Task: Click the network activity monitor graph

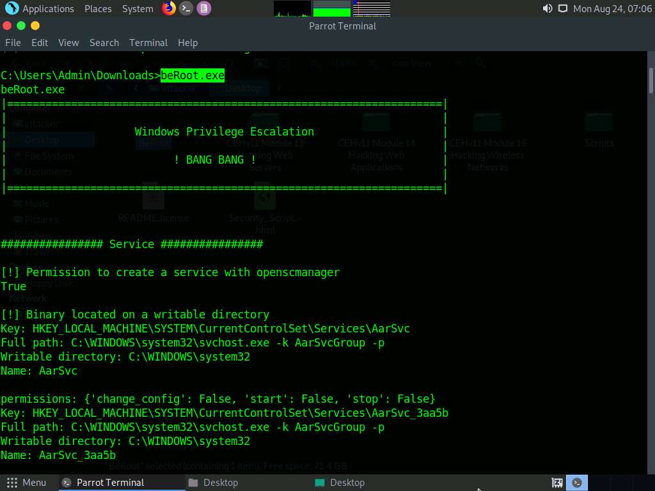Action: point(372,8)
